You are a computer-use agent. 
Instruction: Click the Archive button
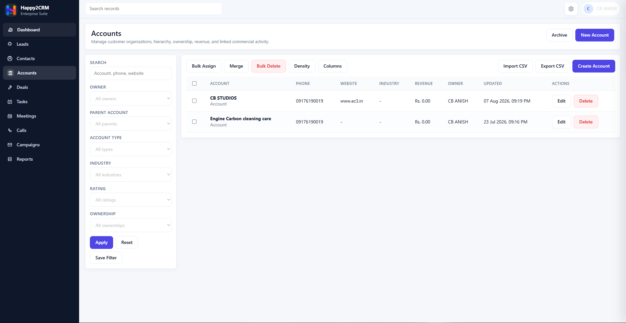559,35
